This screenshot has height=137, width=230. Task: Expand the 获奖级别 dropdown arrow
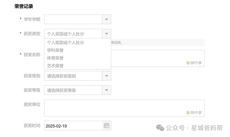click(x=106, y=76)
